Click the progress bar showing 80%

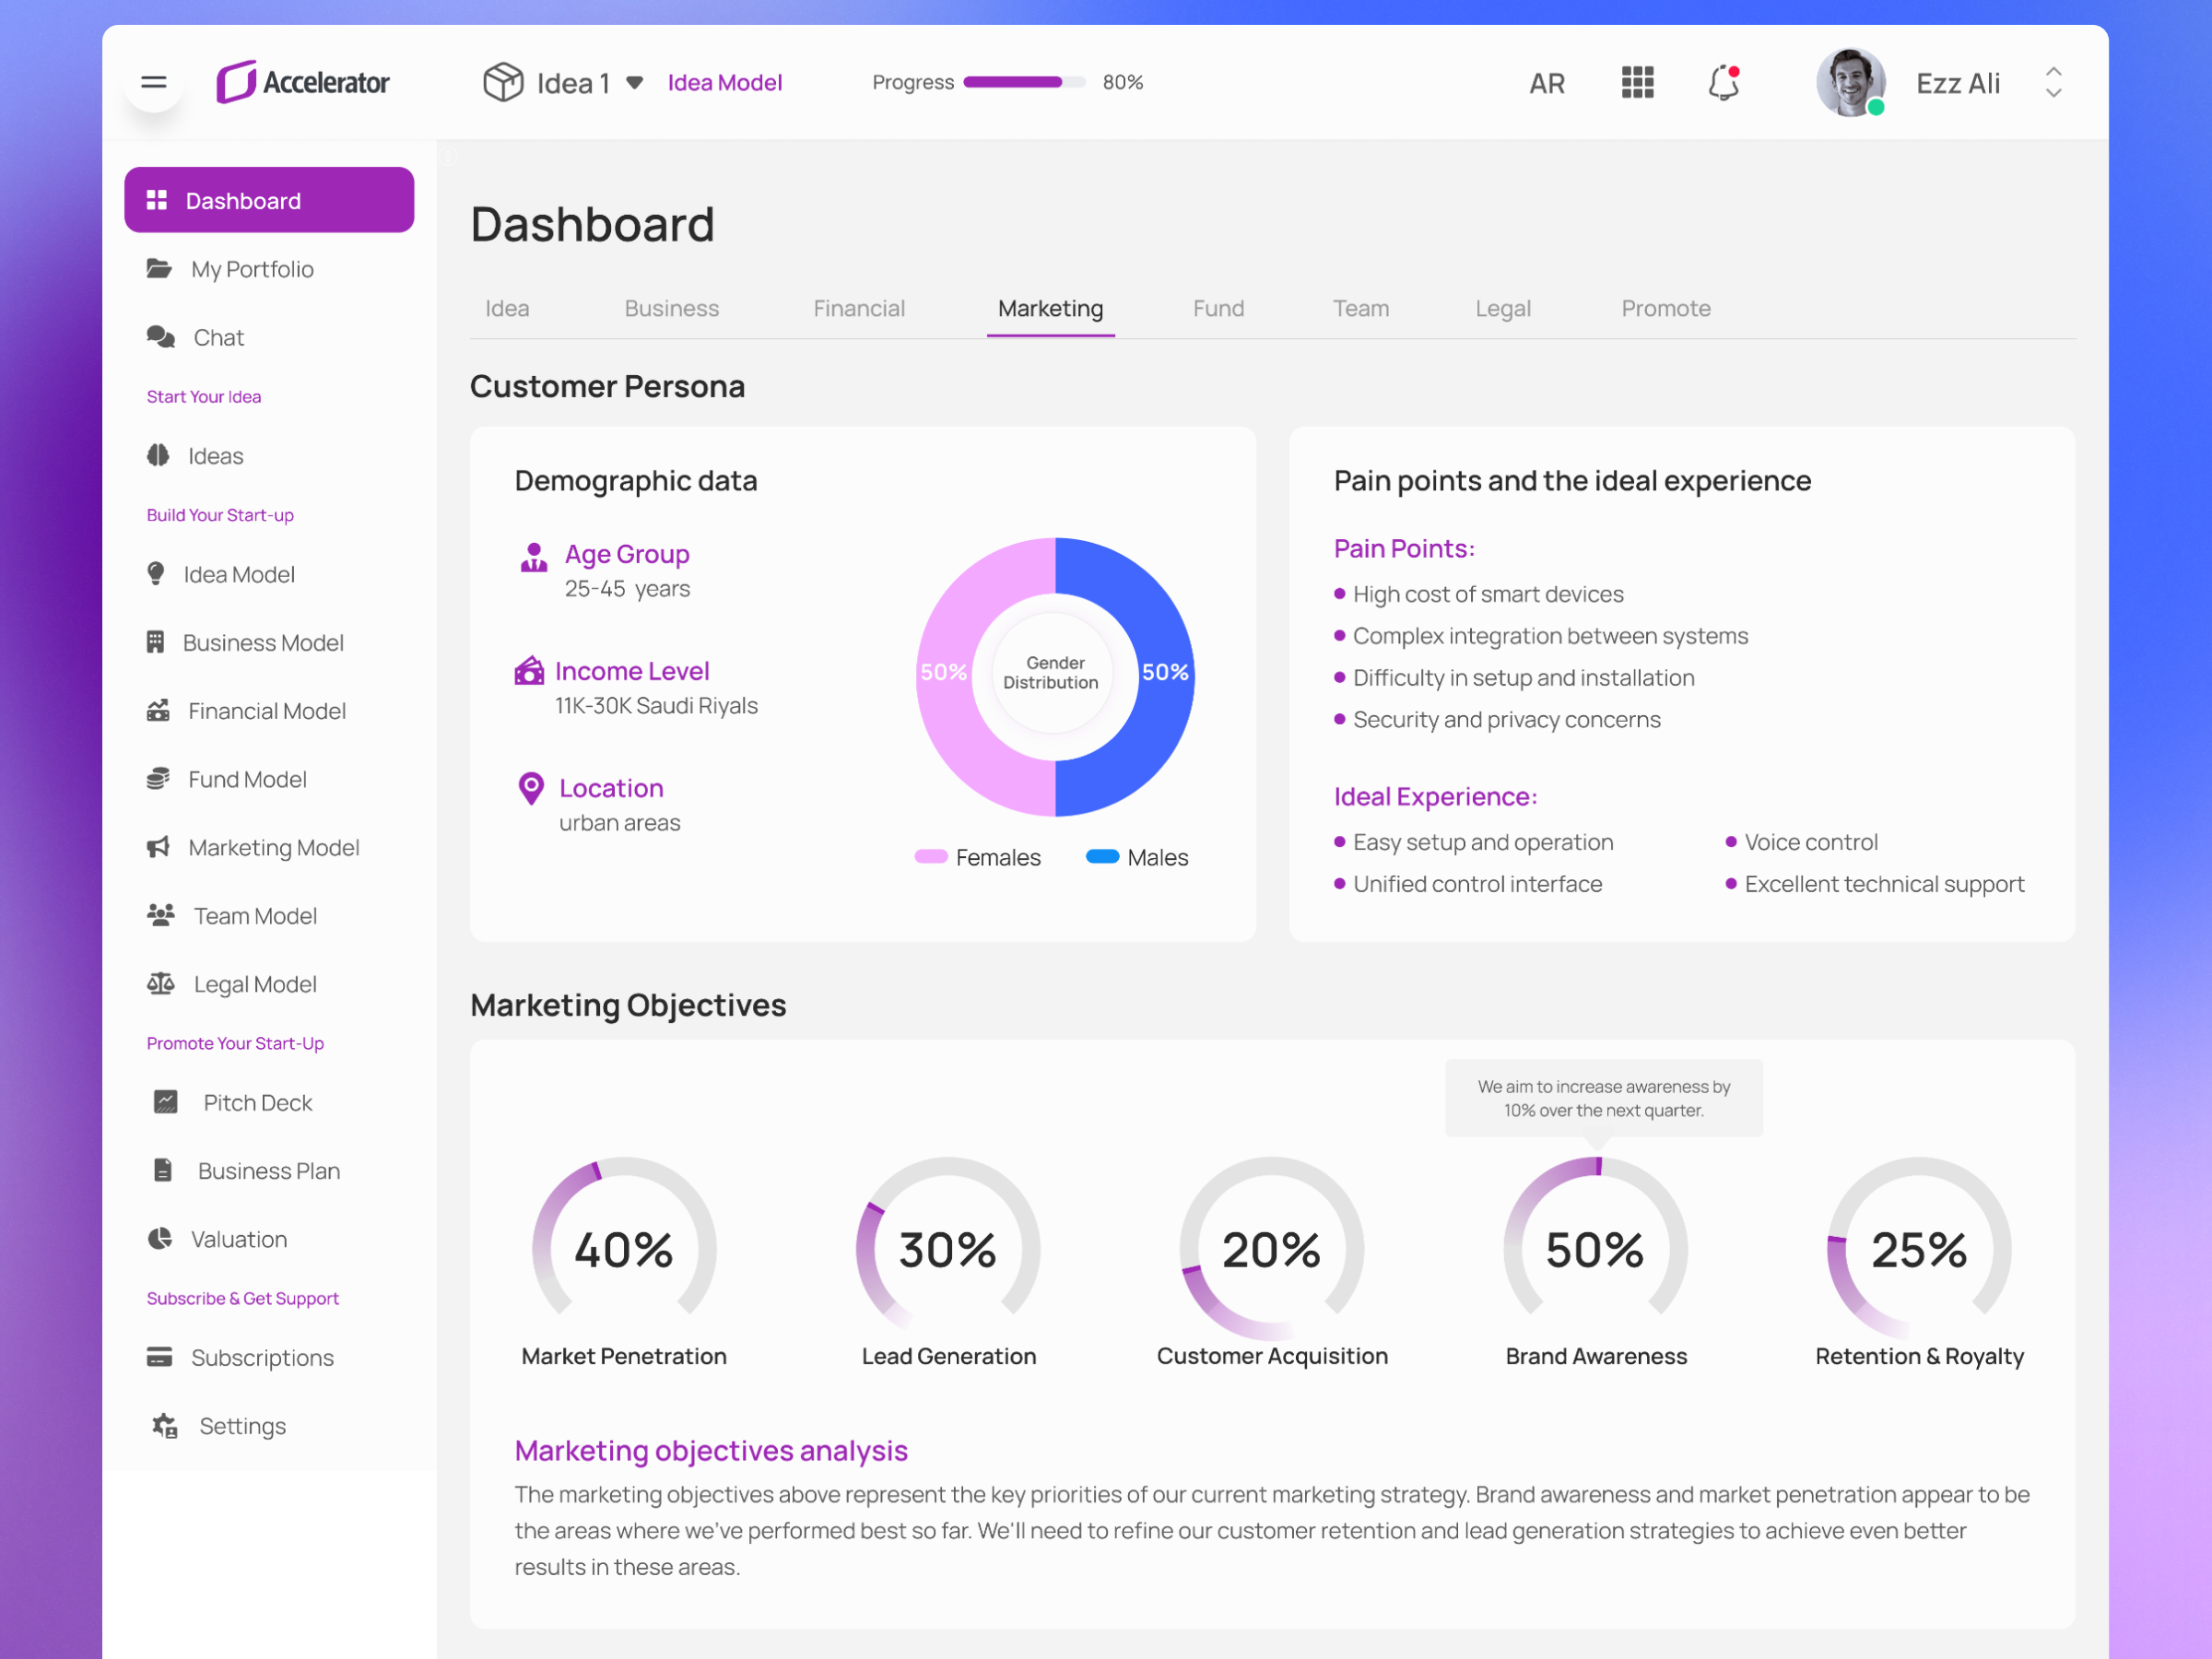tap(1022, 82)
